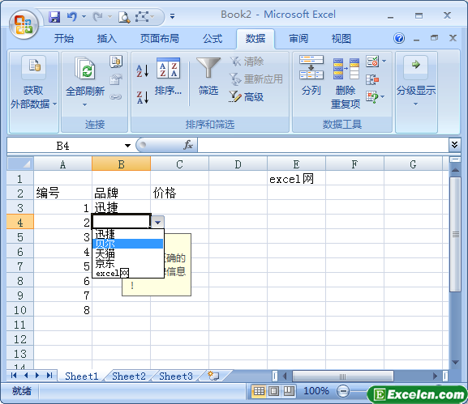Open Excel Help question mark

[x=399, y=38]
